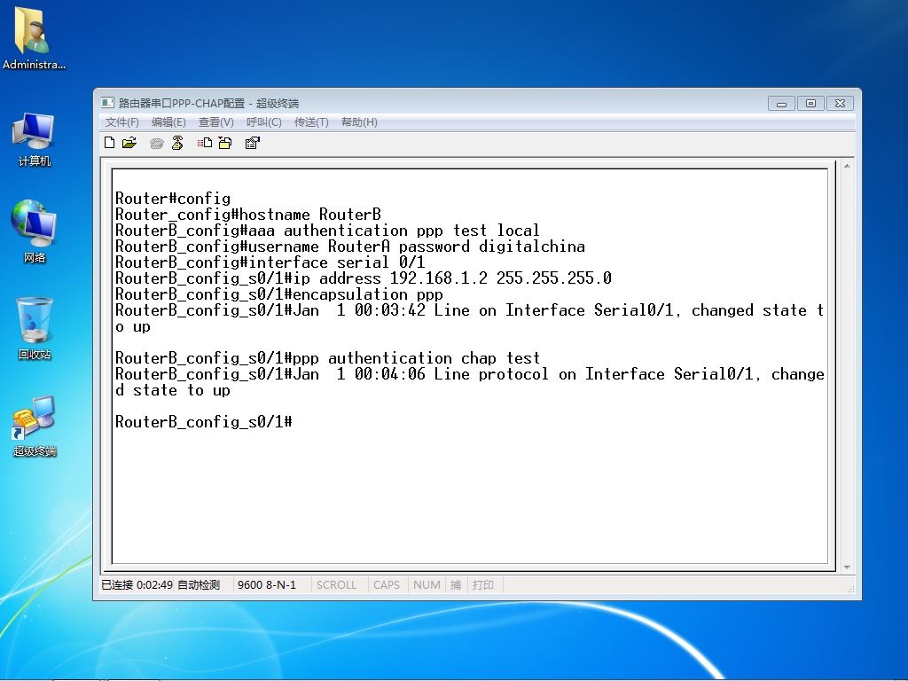Click the Open file toolbar icon
The image size is (908, 681).
129,143
